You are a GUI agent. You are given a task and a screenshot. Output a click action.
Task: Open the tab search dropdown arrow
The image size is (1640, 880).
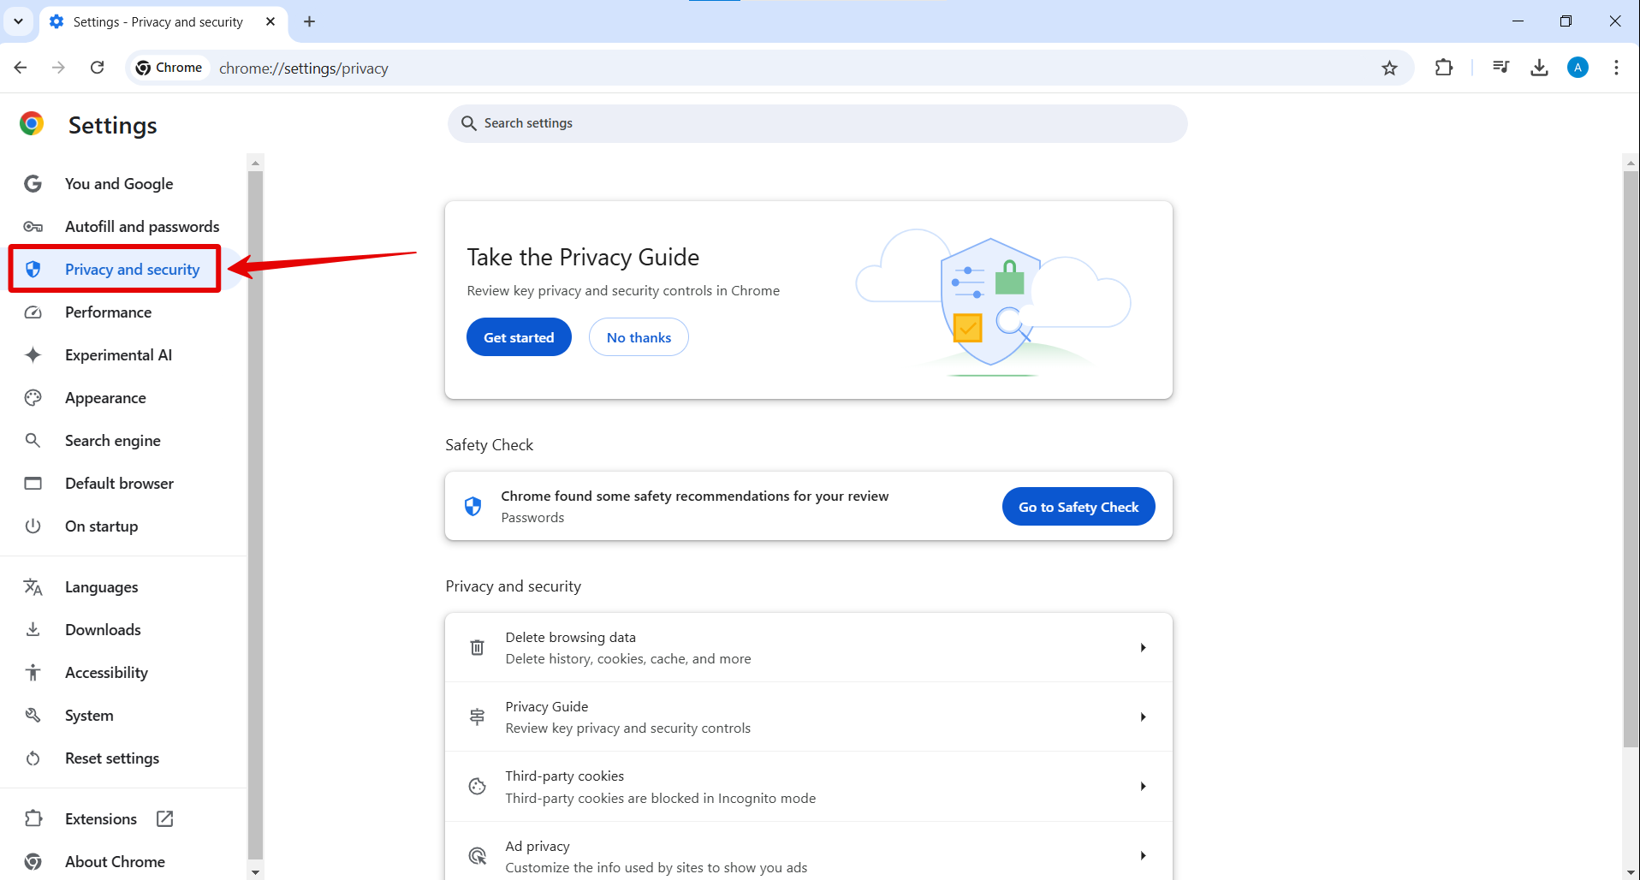tap(18, 21)
